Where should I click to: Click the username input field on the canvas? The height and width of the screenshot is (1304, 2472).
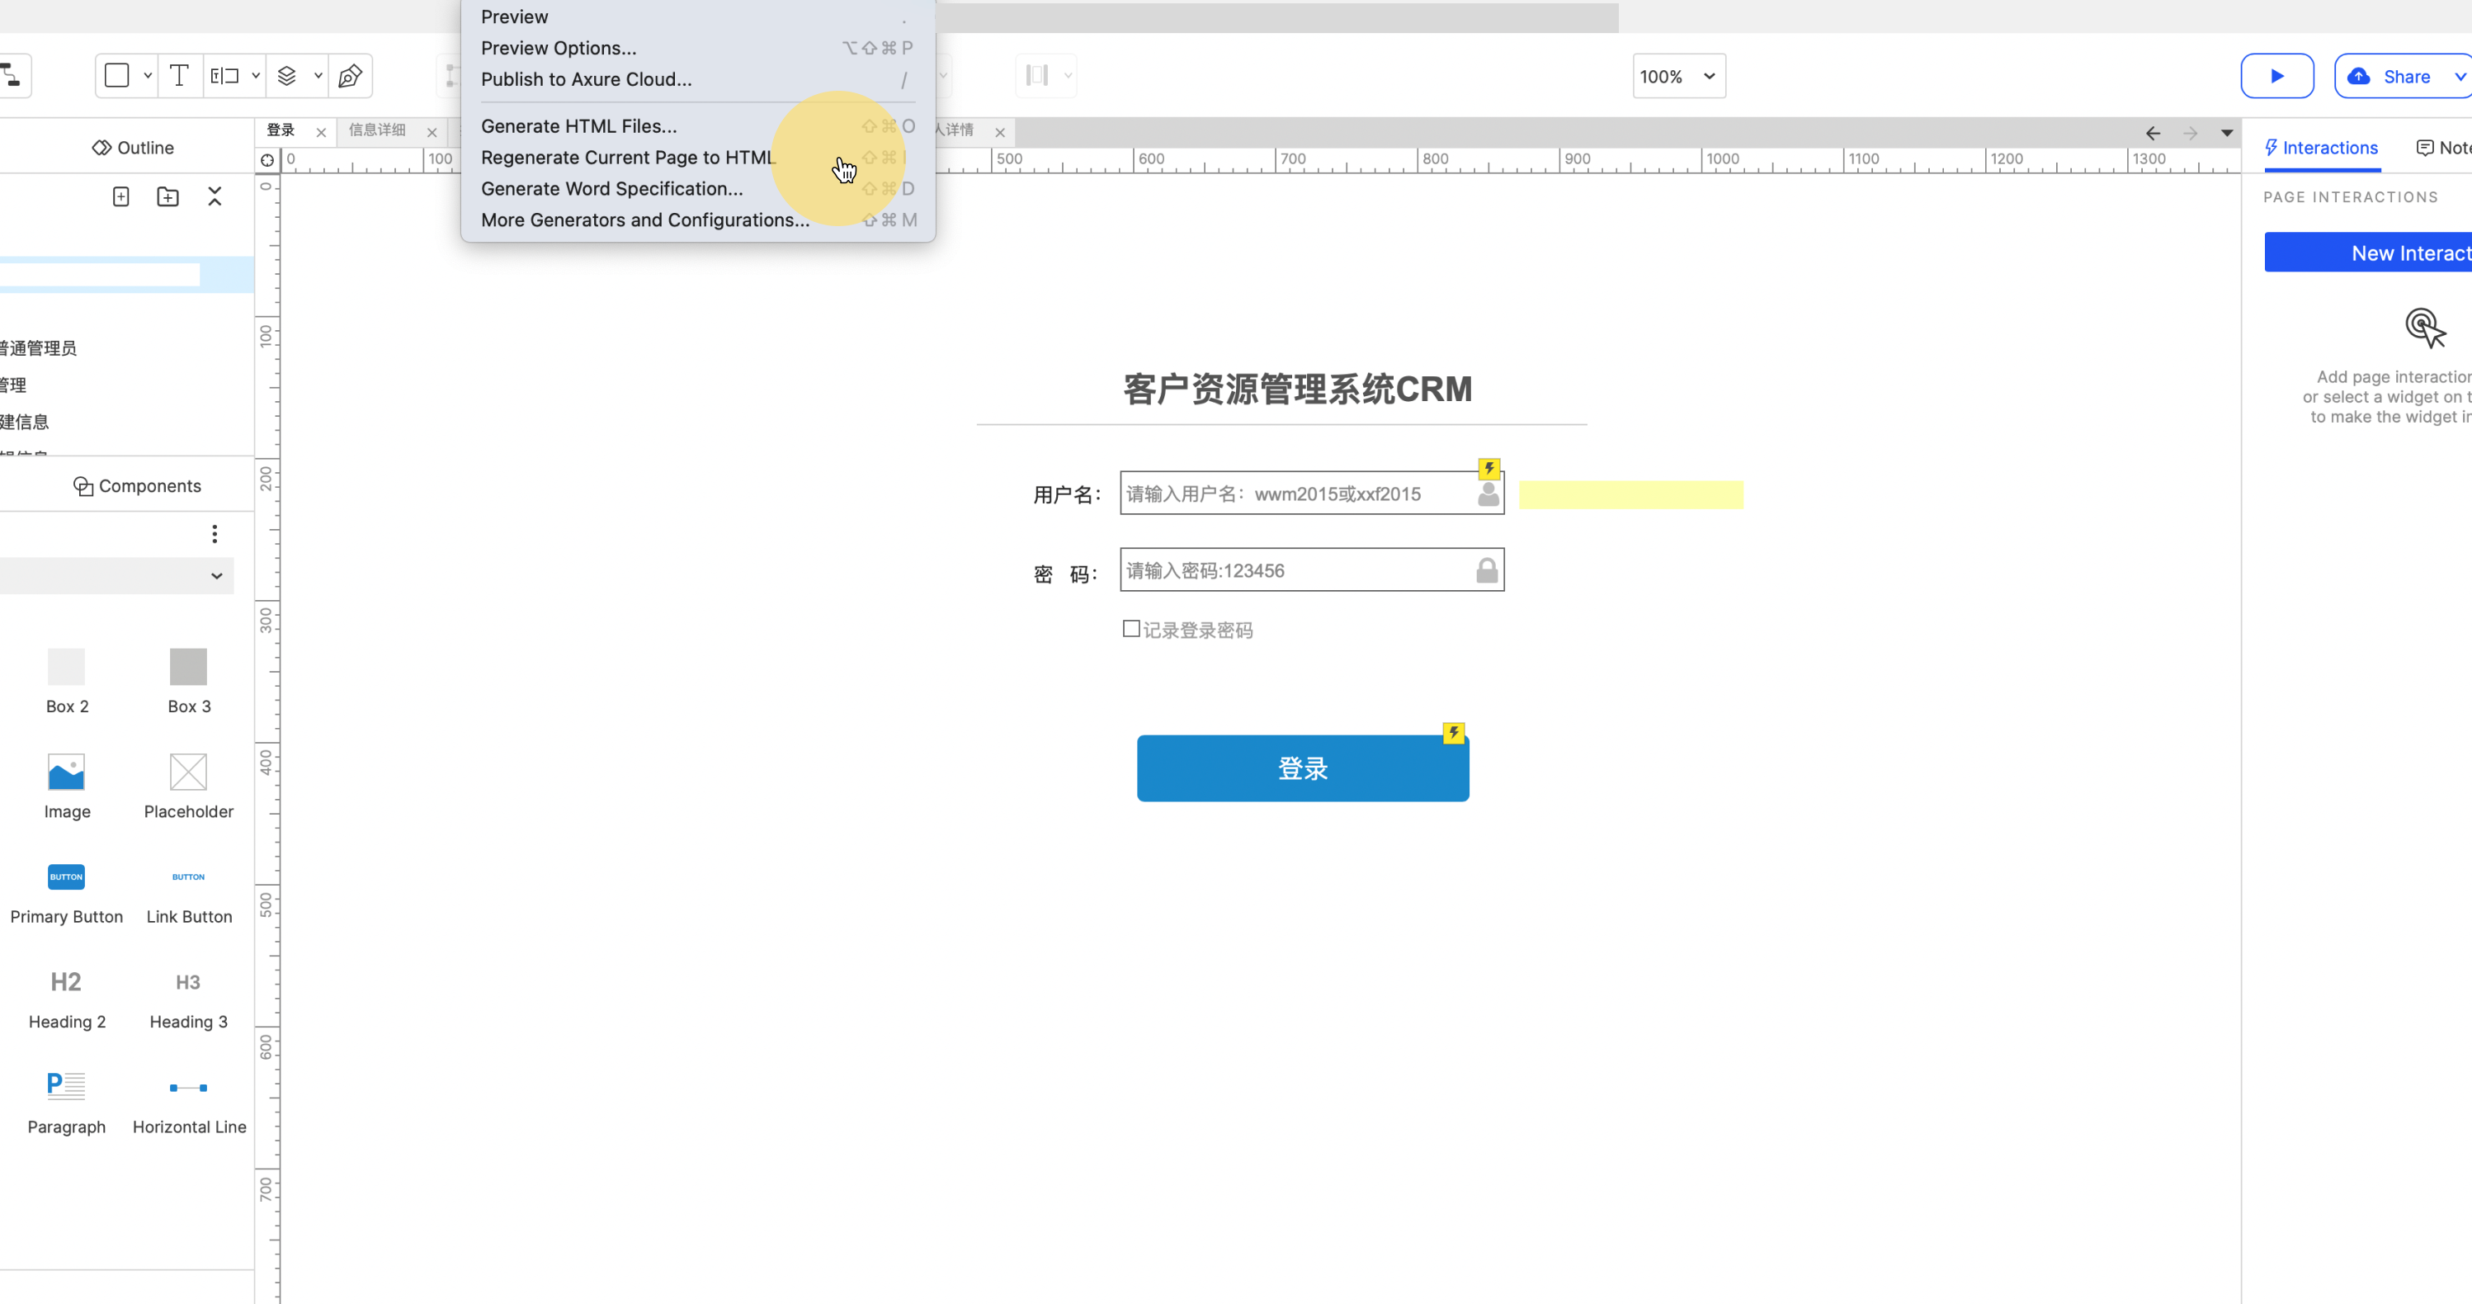[1295, 494]
